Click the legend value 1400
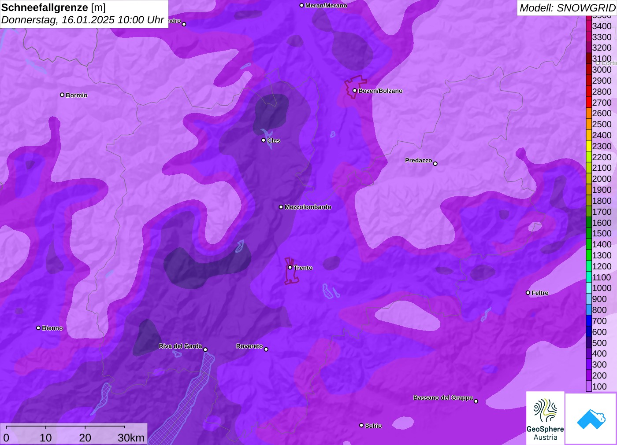The height and width of the screenshot is (445, 617). [x=602, y=244]
